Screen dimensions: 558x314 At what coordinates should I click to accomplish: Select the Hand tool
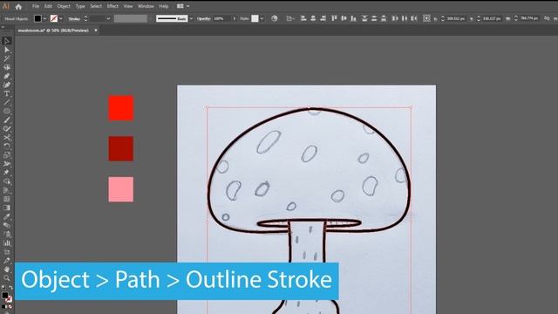point(7,270)
